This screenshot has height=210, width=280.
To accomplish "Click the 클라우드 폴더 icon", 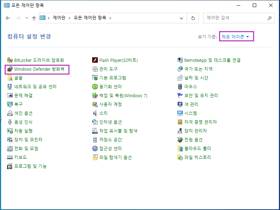I will pyautogui.click(x=180, y=148).
